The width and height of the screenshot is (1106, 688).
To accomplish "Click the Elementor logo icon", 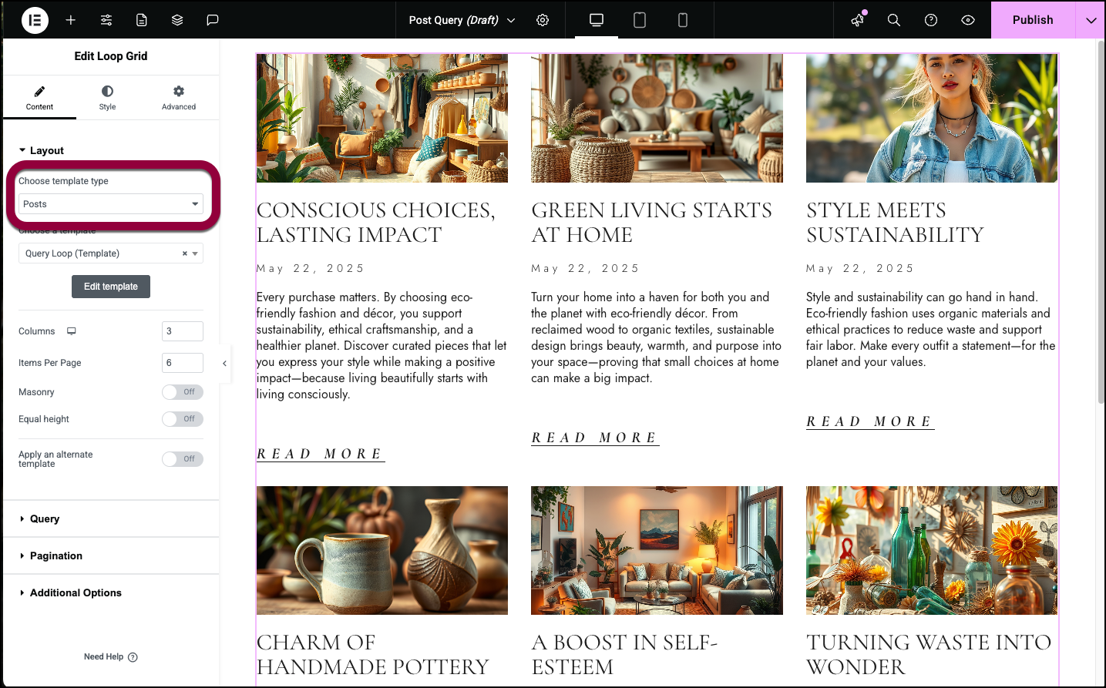I will 35,20.
